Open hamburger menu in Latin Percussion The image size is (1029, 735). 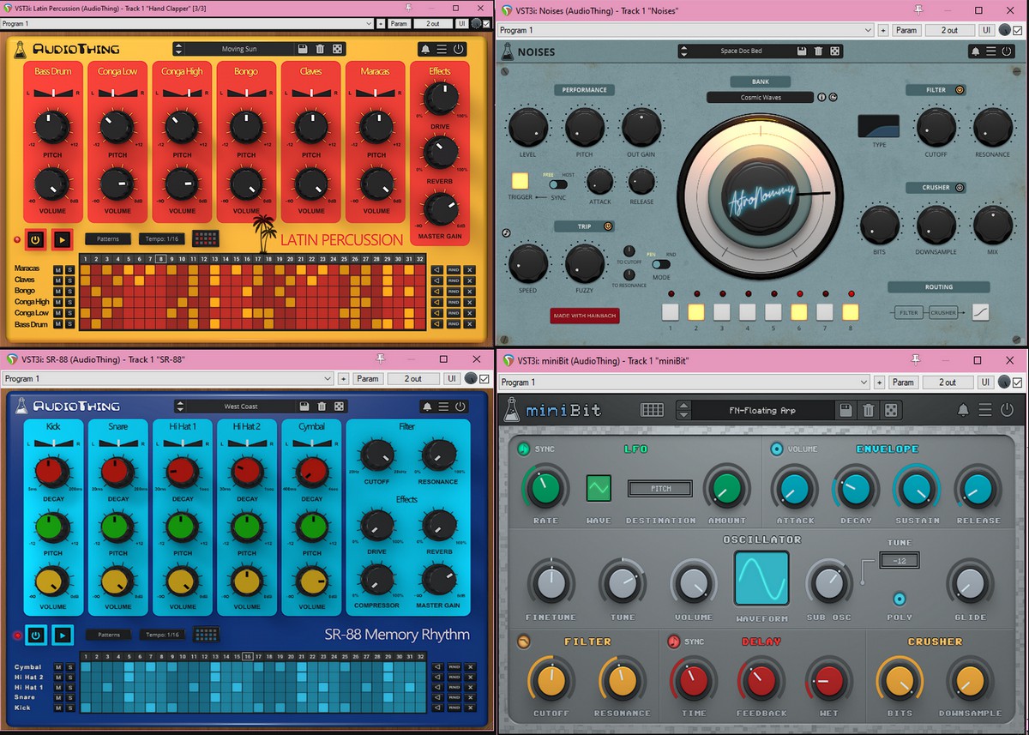442,49
